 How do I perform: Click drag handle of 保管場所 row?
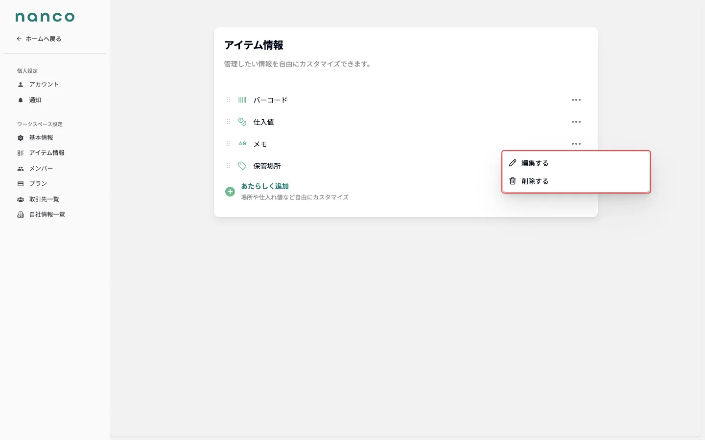pos(228,166)
